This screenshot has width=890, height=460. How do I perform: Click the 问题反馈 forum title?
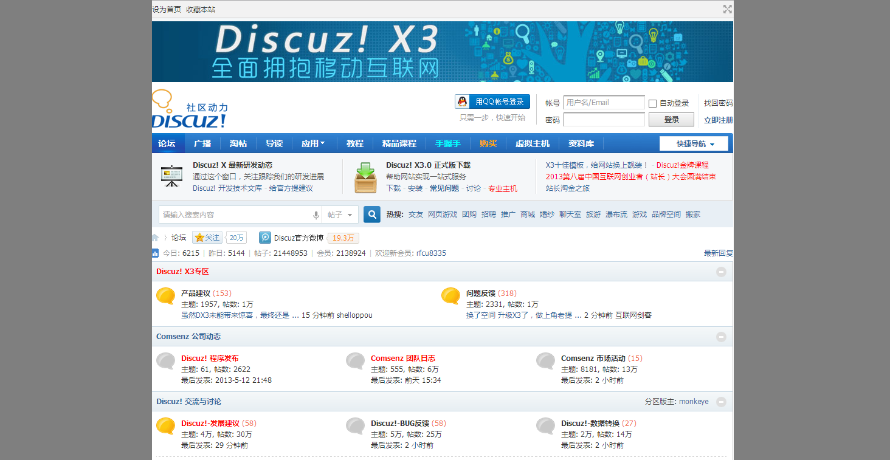click(x=481, y=294)
